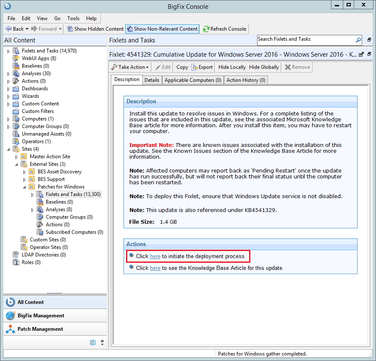Click the WebUI Apps (8) icon
Viewport: 376px width, 361px height.
point(16,58)
